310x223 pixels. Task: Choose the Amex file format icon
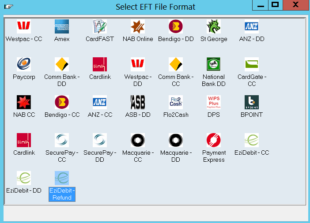tap(62, 26)
